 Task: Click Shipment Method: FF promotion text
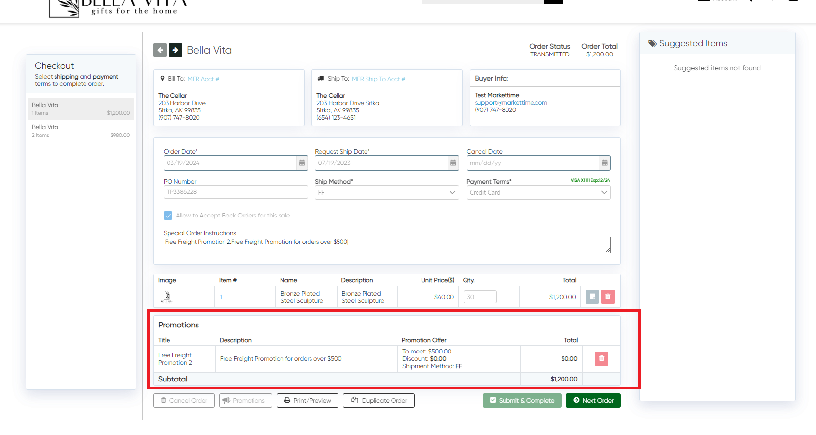pyautogui.click(x=432, y=366)
